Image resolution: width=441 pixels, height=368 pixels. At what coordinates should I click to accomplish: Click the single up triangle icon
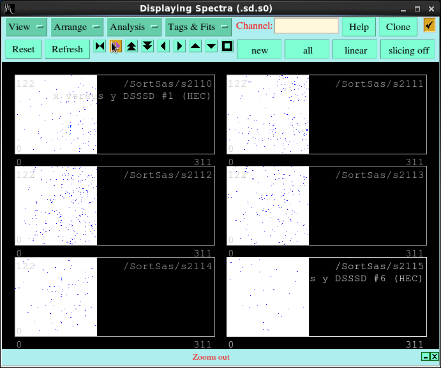coord(195,47)
